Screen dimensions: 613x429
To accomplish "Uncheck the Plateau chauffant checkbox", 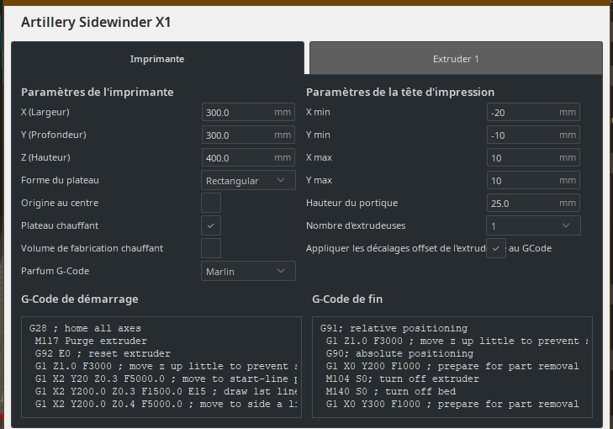I will [211, 225].
